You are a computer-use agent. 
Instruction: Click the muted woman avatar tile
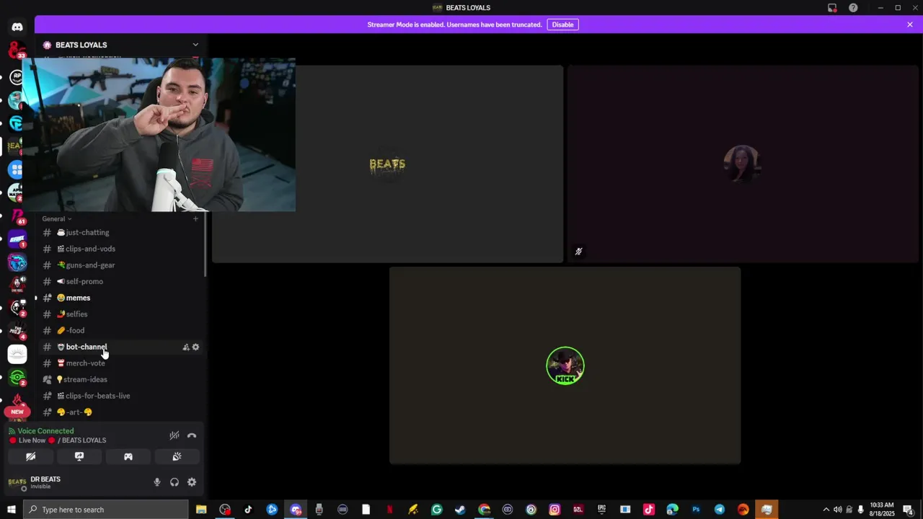743,164
